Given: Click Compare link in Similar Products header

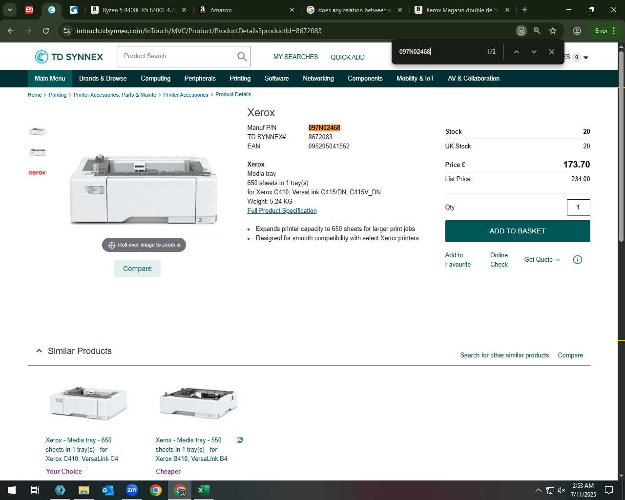Looking at the screenshot, I should (570, 355).
